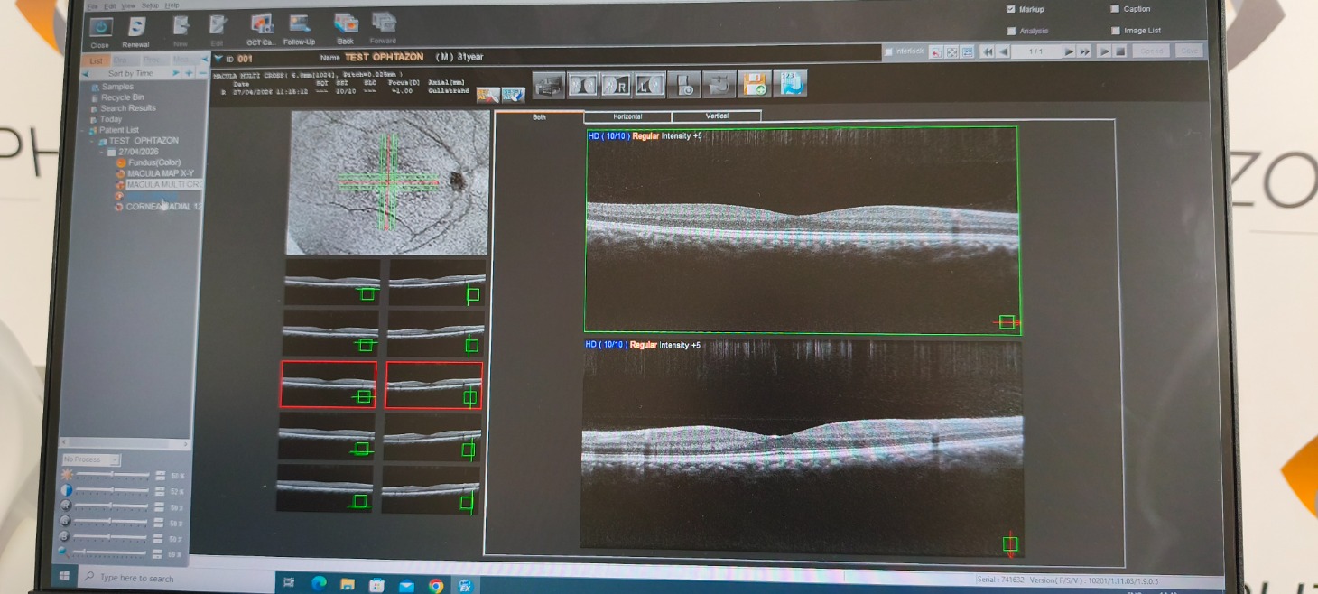The image size is (1318, 594).
Task: Open Microsoft Edge from the taskbar
Action: point(319,584)
